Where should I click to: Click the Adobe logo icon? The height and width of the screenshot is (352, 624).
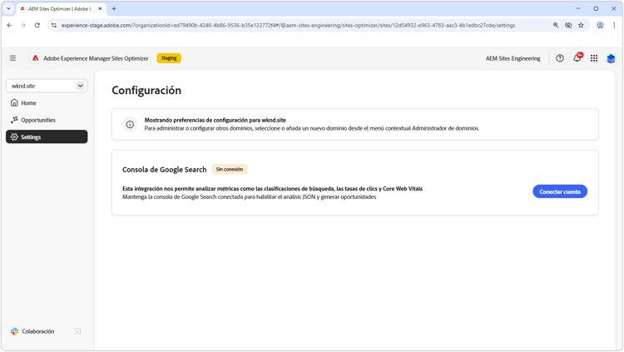(x=36, y=58)
